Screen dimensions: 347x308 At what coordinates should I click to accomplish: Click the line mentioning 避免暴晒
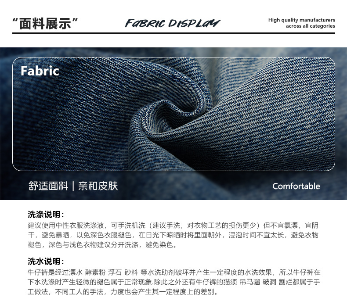[x=173, y=235]
